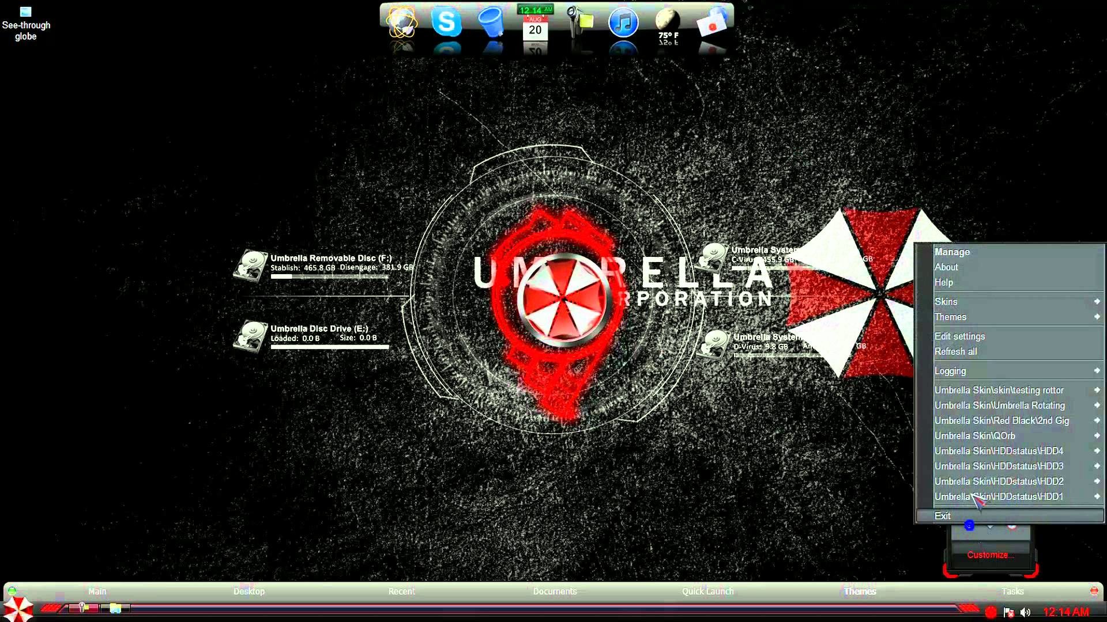Click the volume speaker in the system tray
Image resolution: width=1107 pixels, height=622 pixels.
1025,612
